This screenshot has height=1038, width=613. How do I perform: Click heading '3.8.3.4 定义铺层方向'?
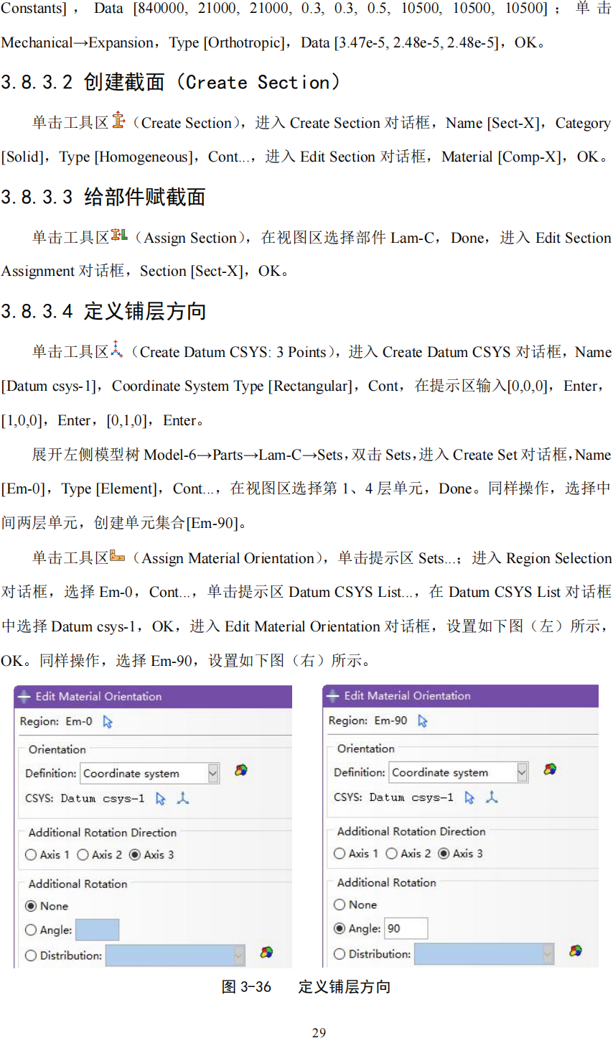coord(103,311)
